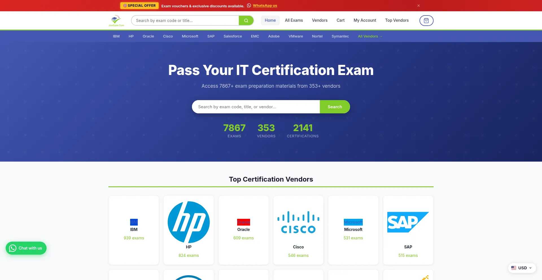Select Symantec in the vendor bar
Screen dimensions: 542x280
(x=340, y=36)
